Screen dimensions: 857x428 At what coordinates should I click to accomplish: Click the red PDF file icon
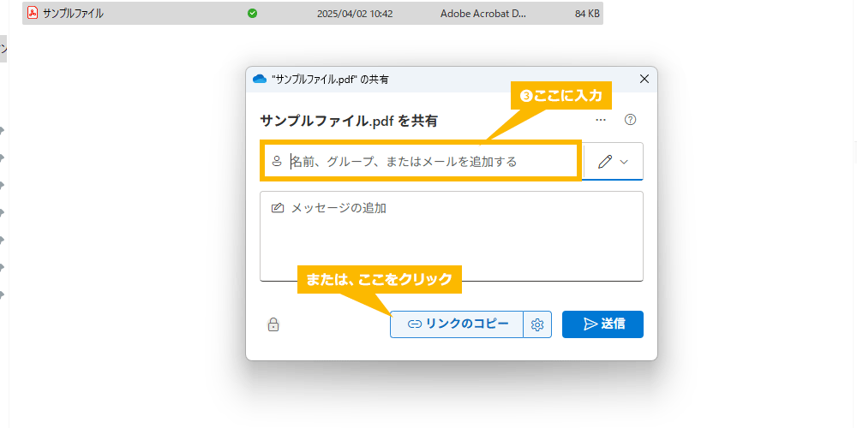click(33, 14)
